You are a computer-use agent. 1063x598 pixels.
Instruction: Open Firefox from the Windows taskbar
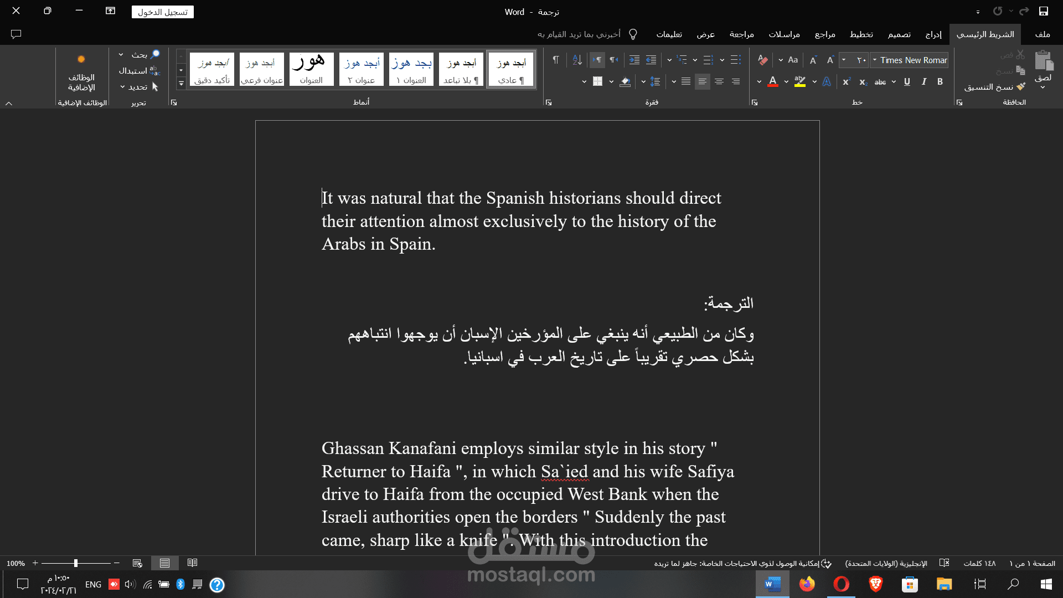[x=807, y=584]
